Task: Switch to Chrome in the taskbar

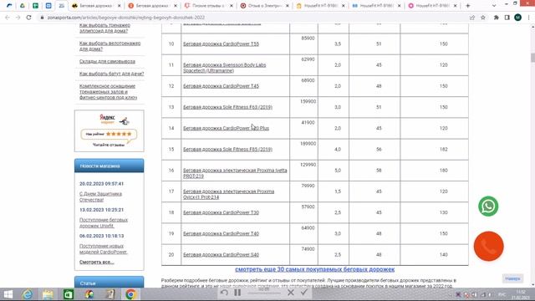Action: [130, 294]
